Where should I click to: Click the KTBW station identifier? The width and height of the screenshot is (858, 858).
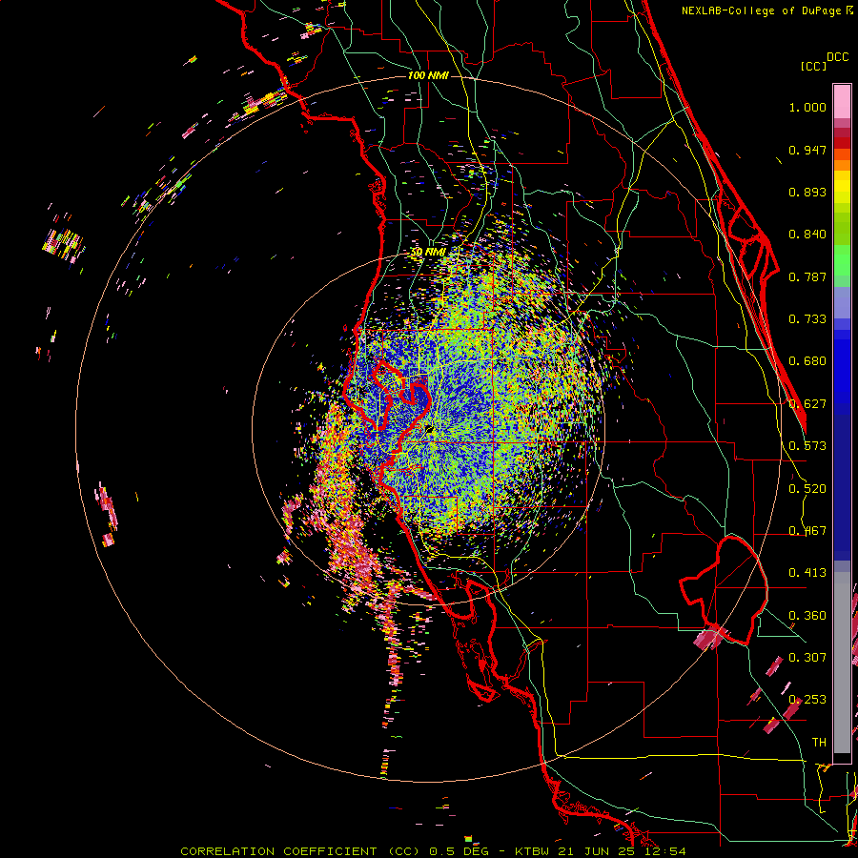(x=534, y=851)
